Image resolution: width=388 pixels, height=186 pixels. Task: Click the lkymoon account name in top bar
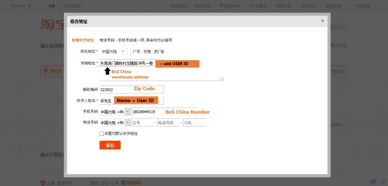point(18,6)
